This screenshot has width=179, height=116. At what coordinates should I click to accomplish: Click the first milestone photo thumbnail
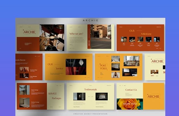(x=124, y=39)
